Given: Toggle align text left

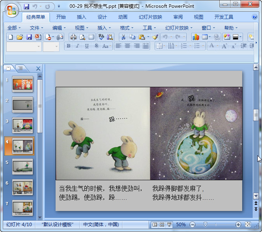Looking at the screenshot, I should coord(119,46).
